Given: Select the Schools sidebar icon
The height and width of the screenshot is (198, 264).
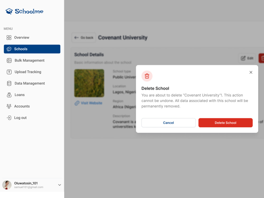Looking at the screenshot, I should (9, 49).
